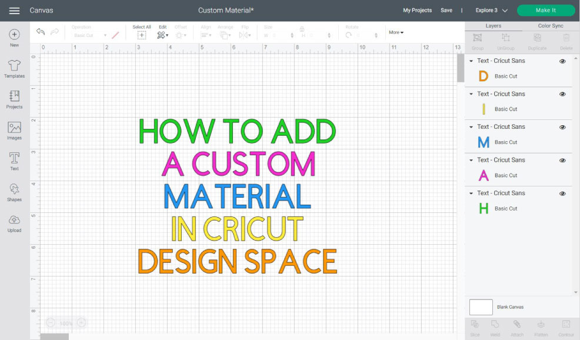The image size is (580, 340).
Task: Open the Align options
Action: coord(206,35)
